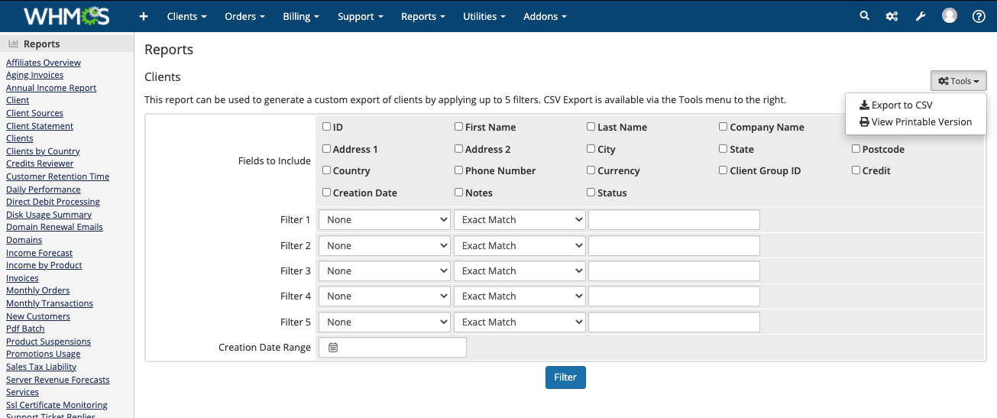Click the blue Filter button
Viewport: 997px width, 418px height.
(565, 377)
